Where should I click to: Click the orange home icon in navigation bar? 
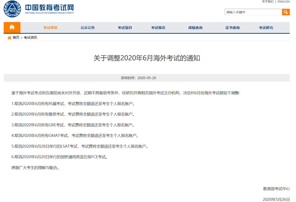click(12, 27)
